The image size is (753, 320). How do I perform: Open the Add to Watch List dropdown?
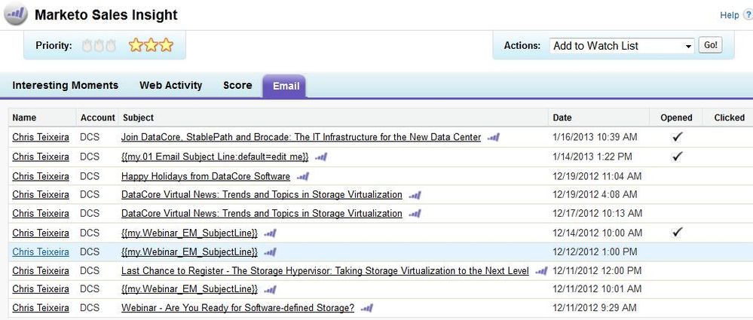[621, 46]
